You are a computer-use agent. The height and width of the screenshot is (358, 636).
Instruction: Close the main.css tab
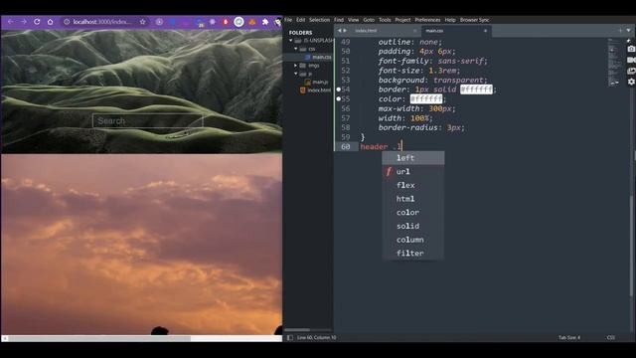tap(485, 31)
